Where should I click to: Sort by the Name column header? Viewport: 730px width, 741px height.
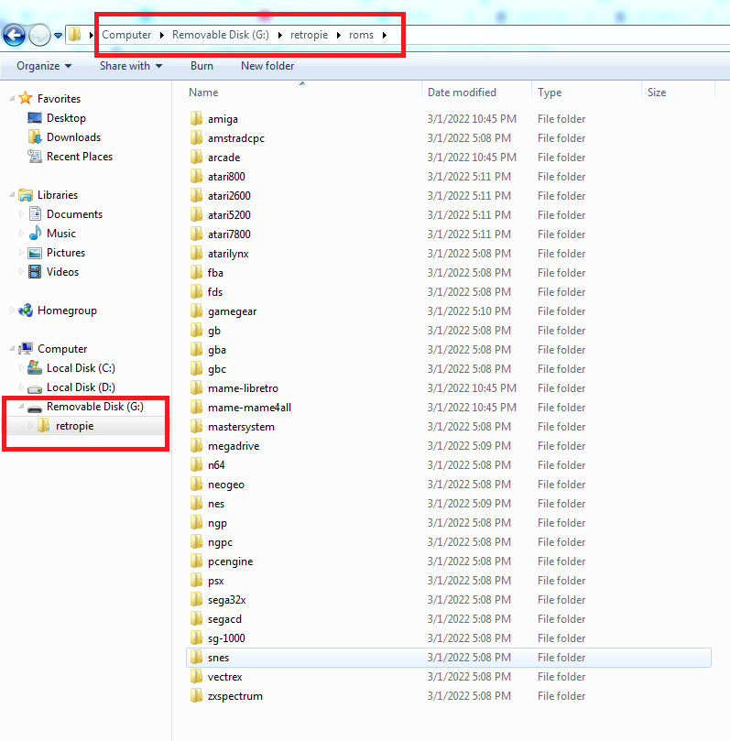203,93
